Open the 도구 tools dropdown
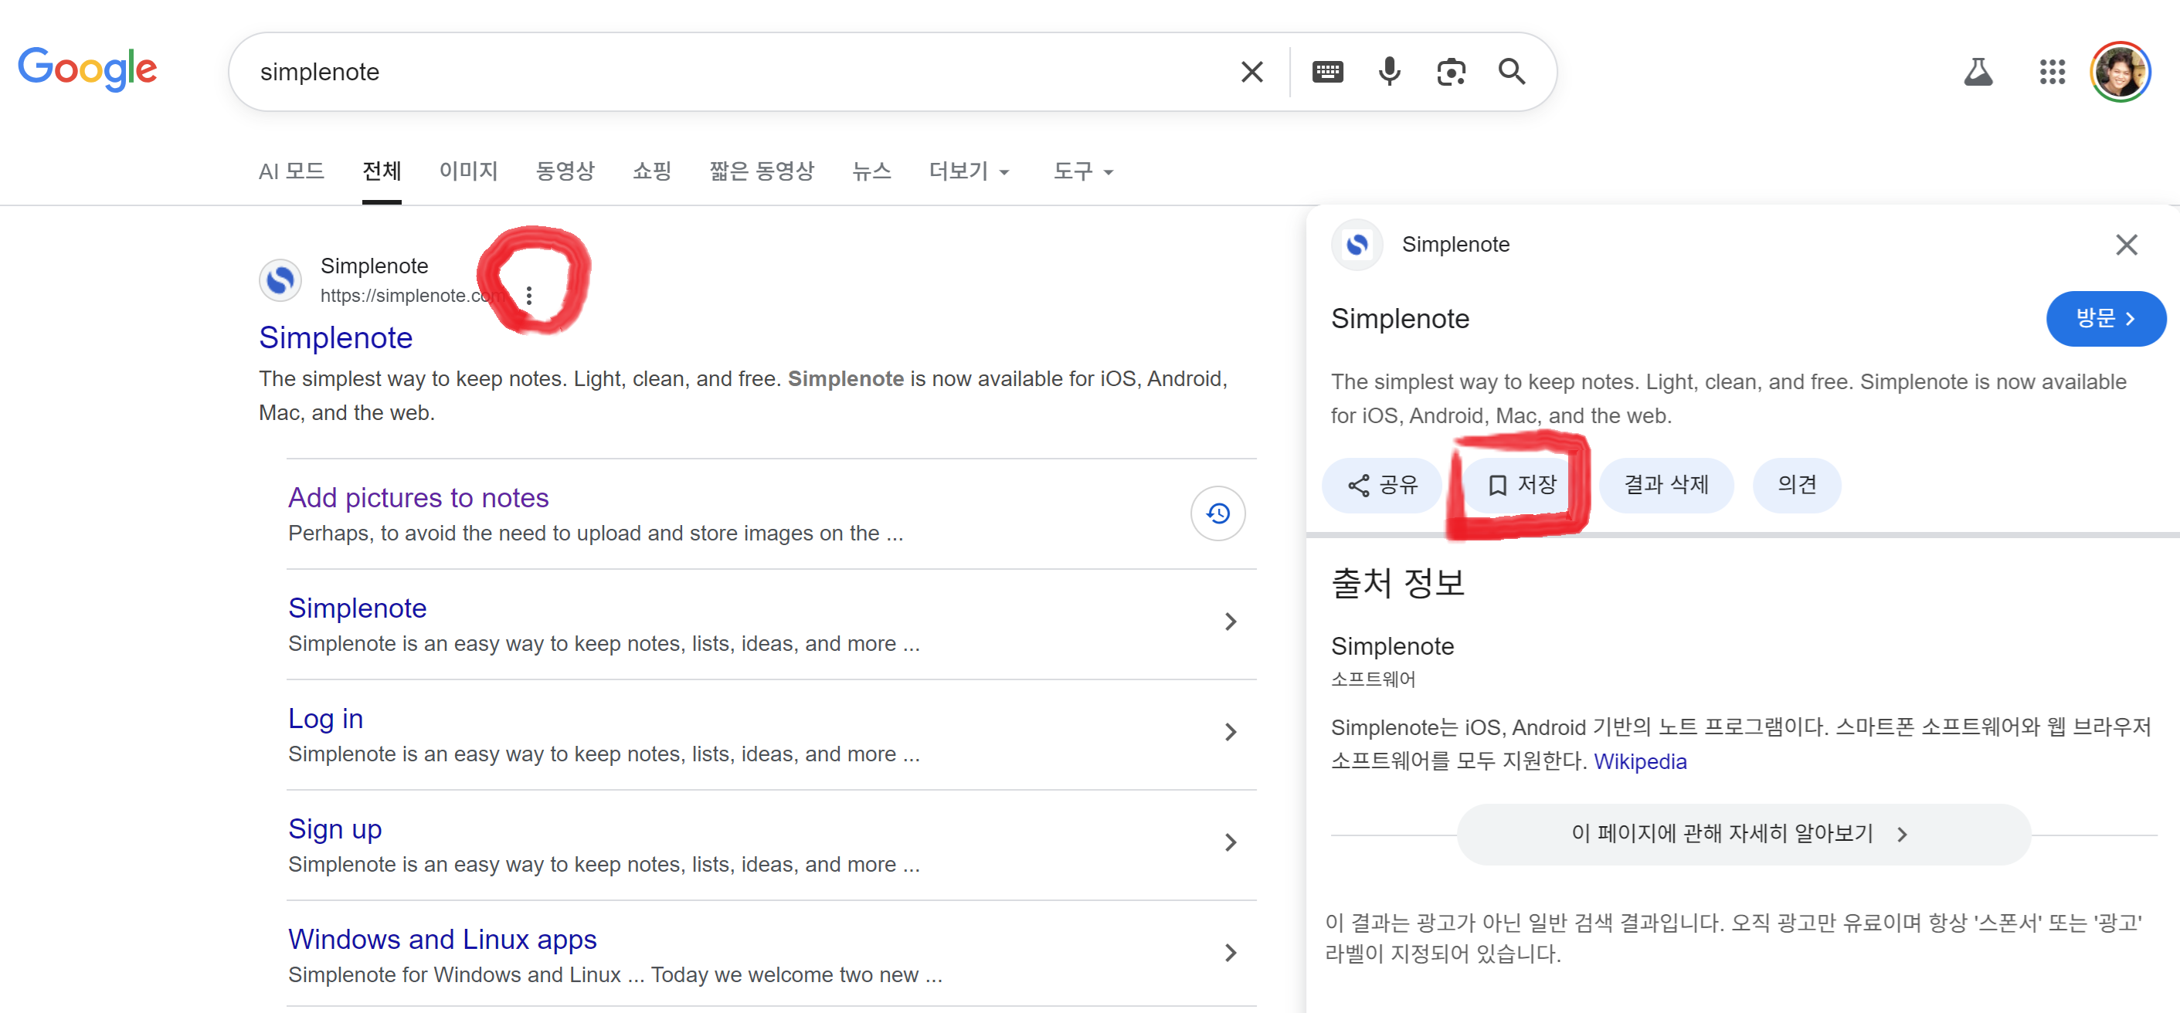The width and height of the screenshot is (2180, 1013). tap(1082, 171)
